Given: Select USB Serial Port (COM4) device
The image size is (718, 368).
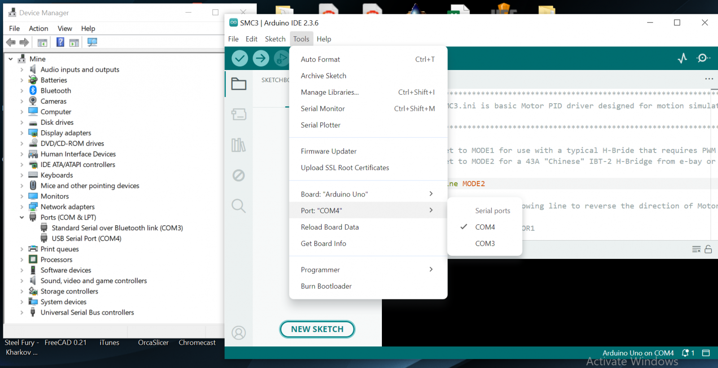Looking at the screenshot, I should point(86,239).
